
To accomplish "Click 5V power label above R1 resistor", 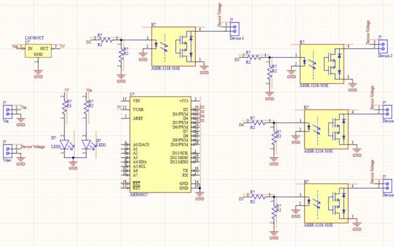I will [x=67, y=90].
